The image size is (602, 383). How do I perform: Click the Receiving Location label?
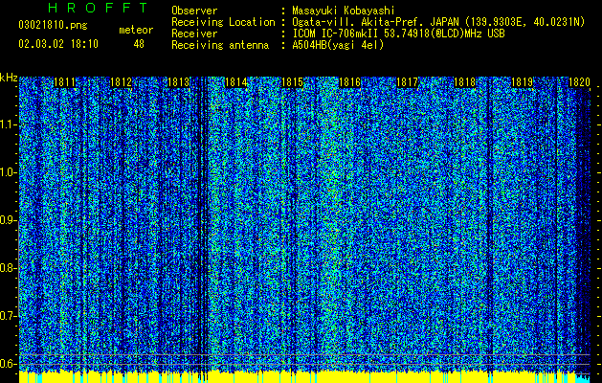pos(223,22)
